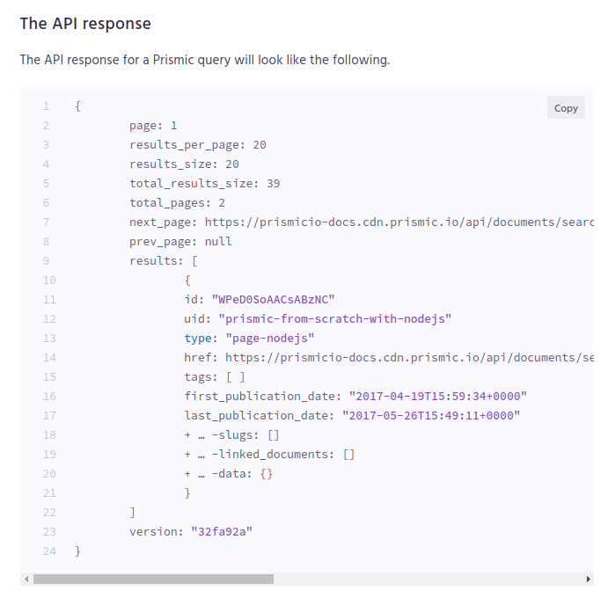The height and width of the screenshot is (598, 608).
Task: Click the id value "WPeD0SoAACsABzNC"
Action: coord(273,299)
